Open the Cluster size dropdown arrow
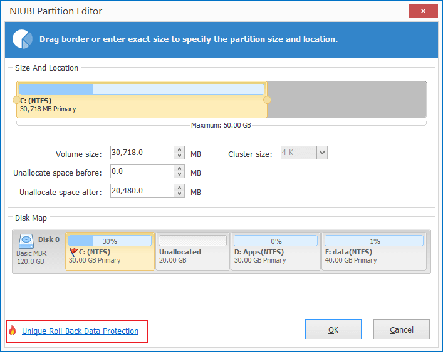This screenshot has width=443, height=352. tap(322, 153)
